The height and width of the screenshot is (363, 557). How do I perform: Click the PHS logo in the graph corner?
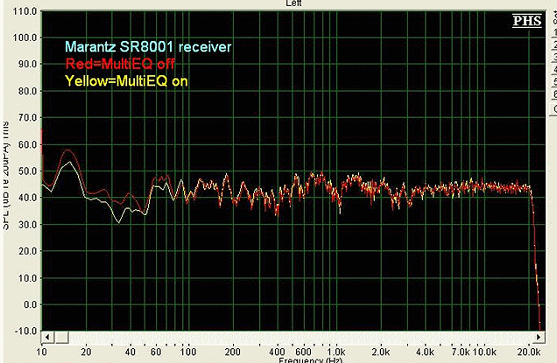(527, 21)
